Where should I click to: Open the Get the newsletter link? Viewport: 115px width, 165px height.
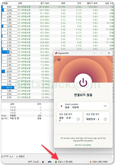pyautogui.click(x=83, y=145)
